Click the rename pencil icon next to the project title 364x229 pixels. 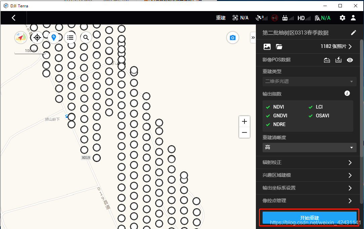tap(353, 32)
